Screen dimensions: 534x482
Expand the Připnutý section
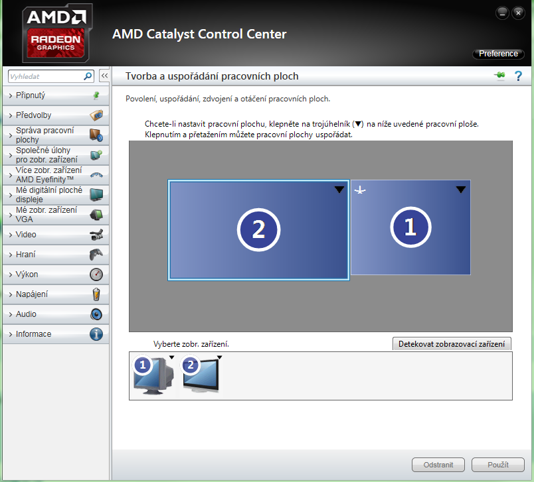point(56,95)
